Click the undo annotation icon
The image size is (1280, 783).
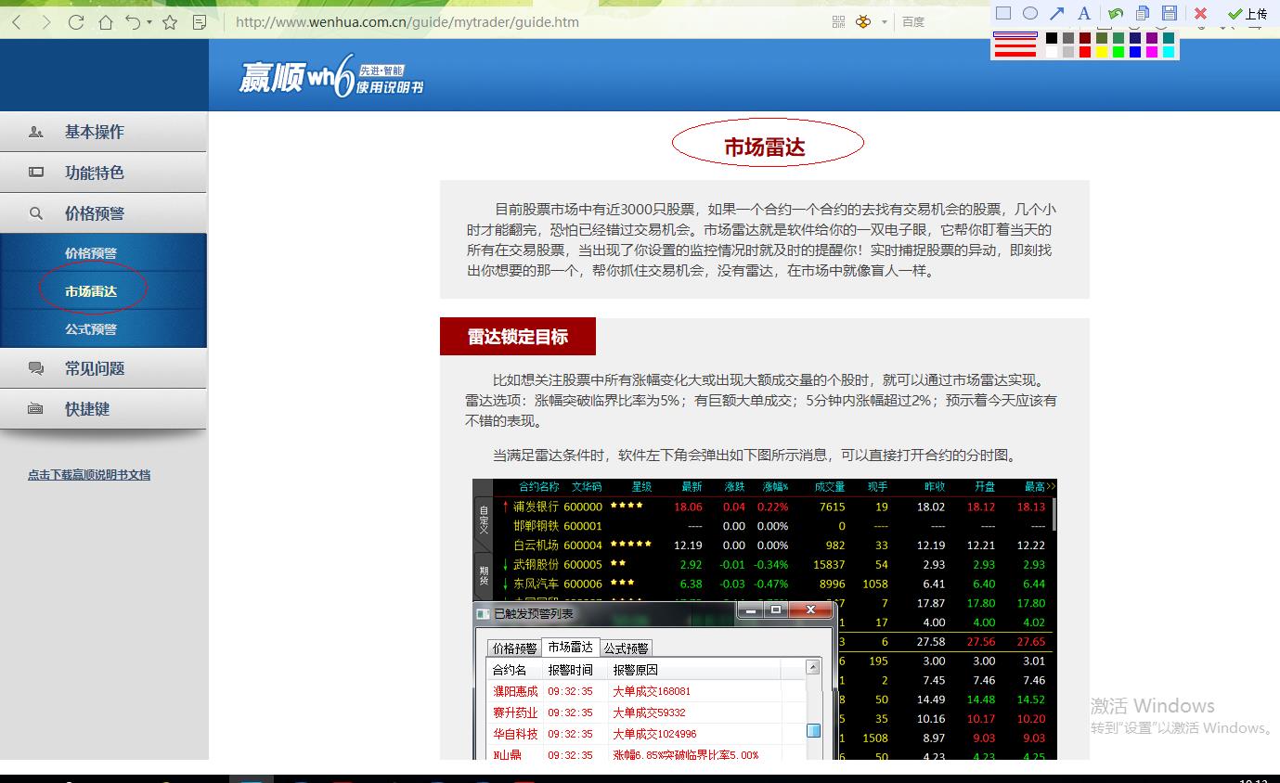pyautogui.click(x=1115, y=13)
